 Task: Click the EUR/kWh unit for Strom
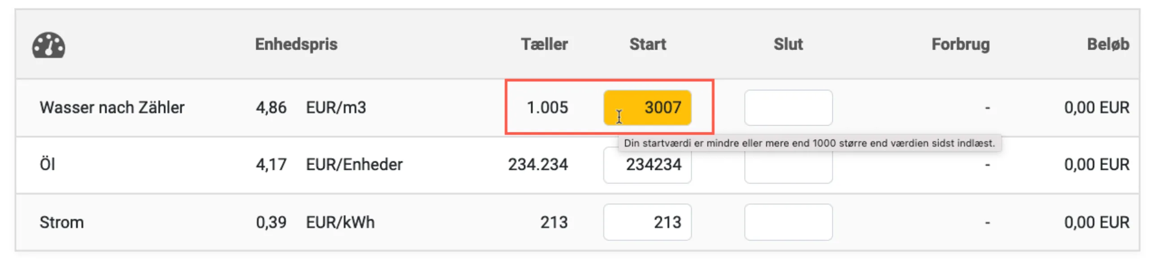[340, 222]
